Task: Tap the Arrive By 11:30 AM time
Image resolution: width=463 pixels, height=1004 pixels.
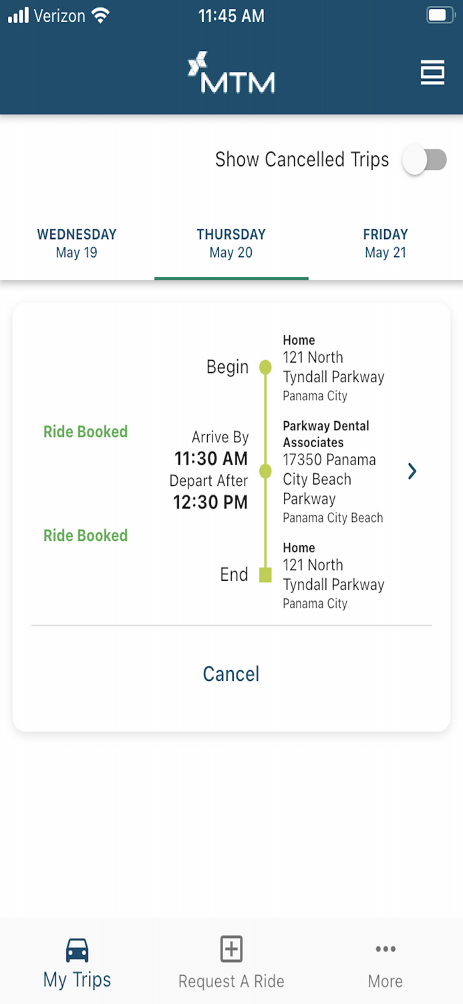Action: click(211, 458)
